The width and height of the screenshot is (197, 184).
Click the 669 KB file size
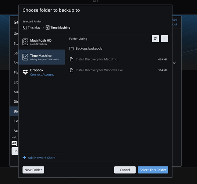click(162, 59)
